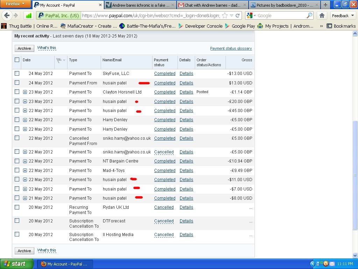This screenshot has height=269, width=358.
Task: Open the Payment status glossary link
Action: [x=231, y=48]
